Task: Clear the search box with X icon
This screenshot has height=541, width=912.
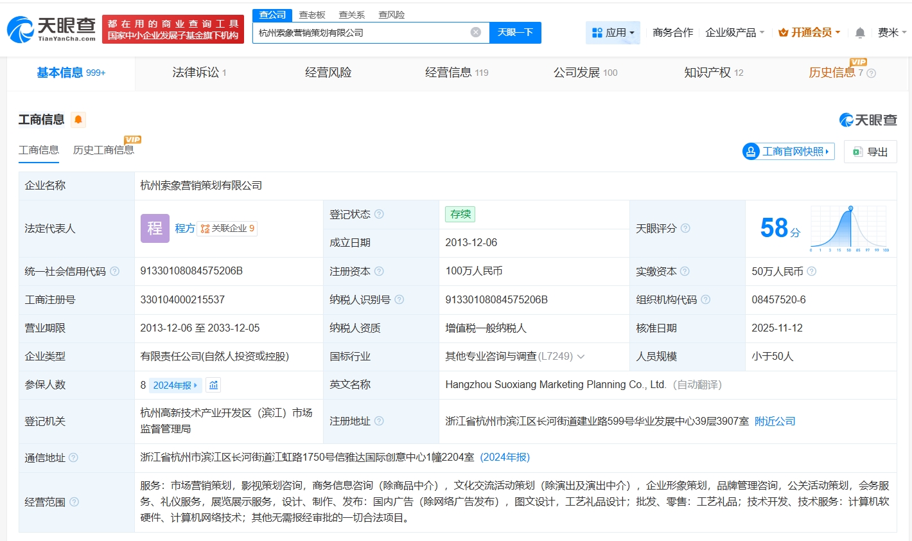Action: point(475,32)
